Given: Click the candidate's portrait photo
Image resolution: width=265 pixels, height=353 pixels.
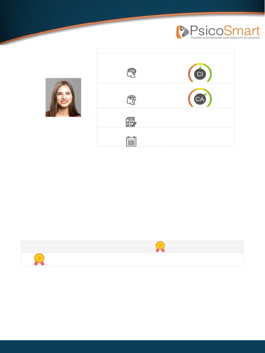Looking at the screenshot, I should click(x=63, y=98).
